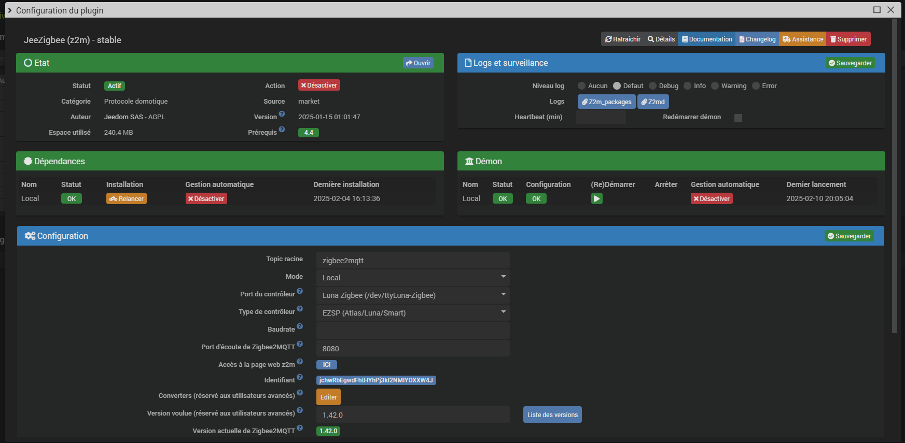Open plugin Détails
This screenshot has height=443, width=905.
click(x=661, y=39)
